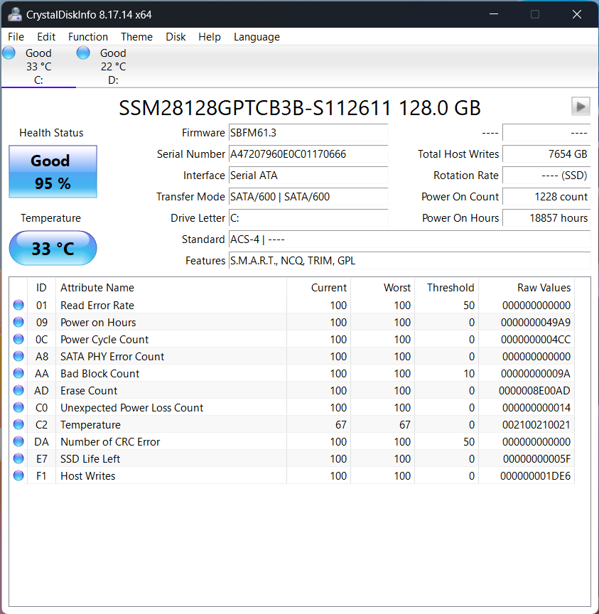Click the status dot beside Read Error Rate

point(18,305)
